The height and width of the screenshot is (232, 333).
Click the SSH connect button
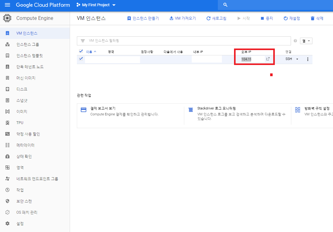click(288, 59)
